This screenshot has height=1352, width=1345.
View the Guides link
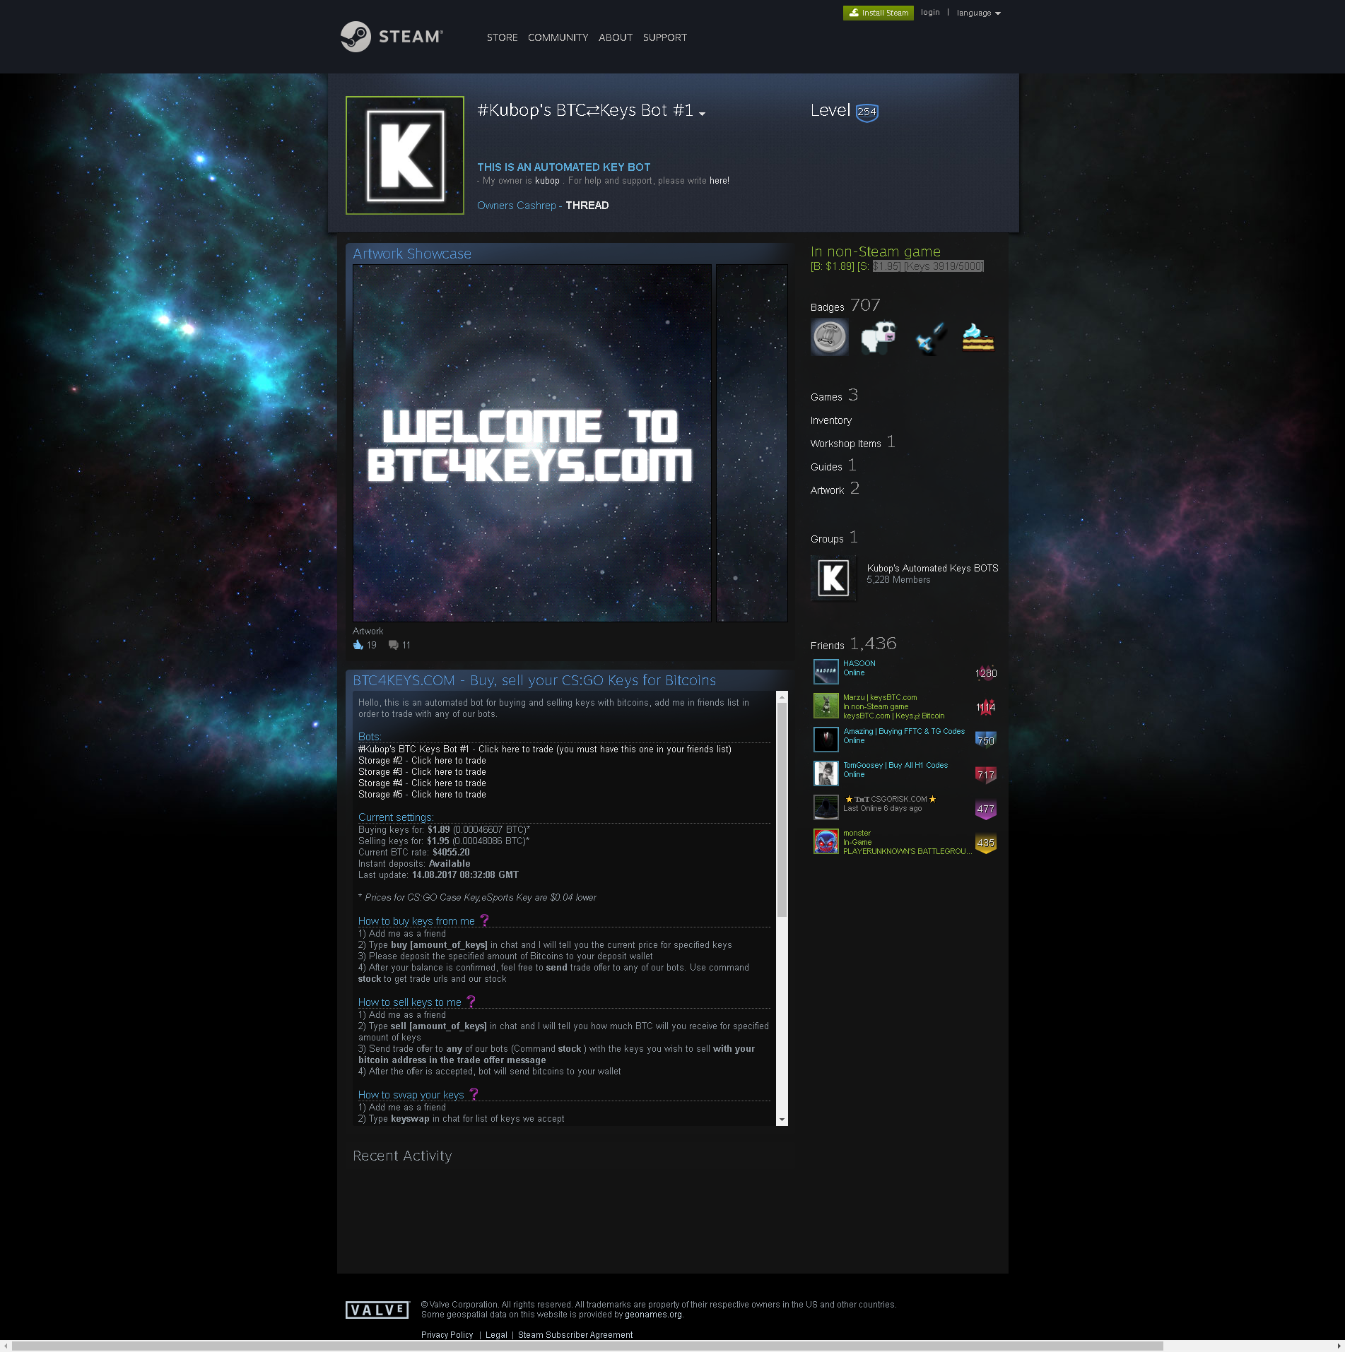833,466
